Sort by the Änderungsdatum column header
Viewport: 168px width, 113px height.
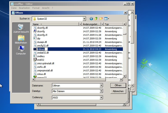coord(91,24)
